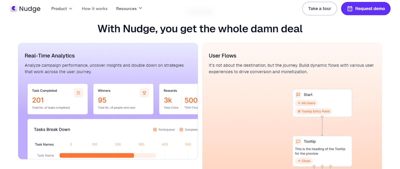Screen dimensions: 400x169
Task: Click the Real-Time Analytics heading
Action: click(x=50, y=56)
